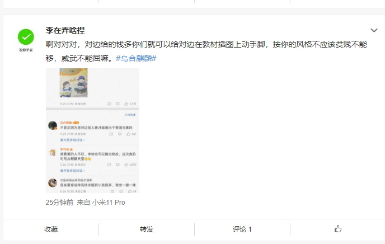Click the like icon beside 467 in thumbnail
385x244 pixels.
[x=128, y=134]
